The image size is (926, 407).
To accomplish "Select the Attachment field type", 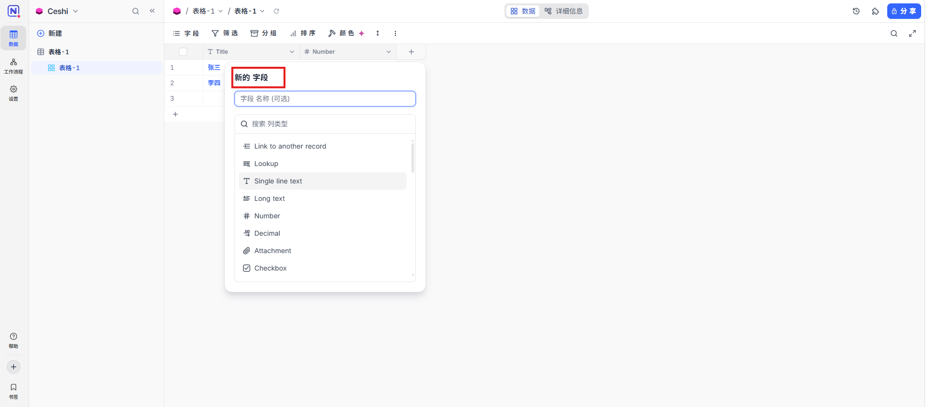I will coord(323,251).
